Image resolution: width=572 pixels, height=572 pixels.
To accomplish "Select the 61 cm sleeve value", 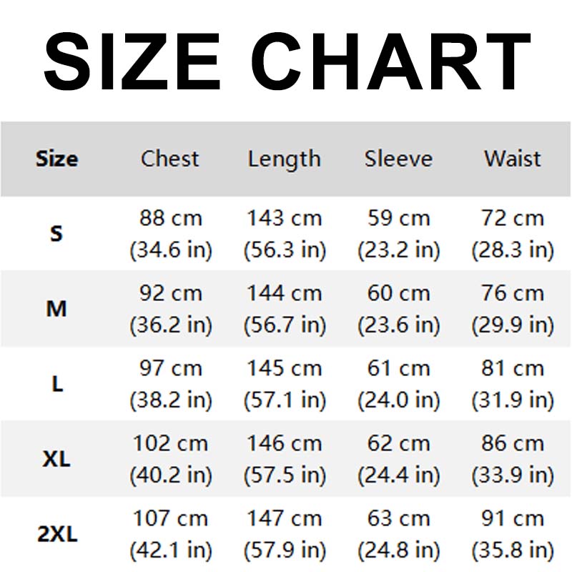I will (398, 368).
